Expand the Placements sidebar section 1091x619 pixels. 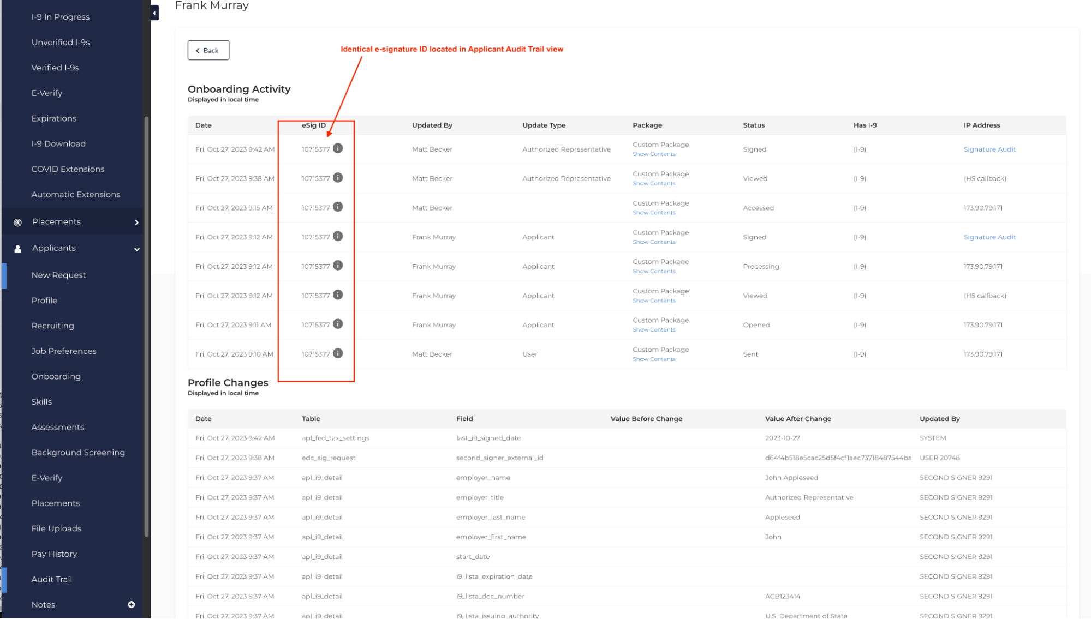pos(136,222)
